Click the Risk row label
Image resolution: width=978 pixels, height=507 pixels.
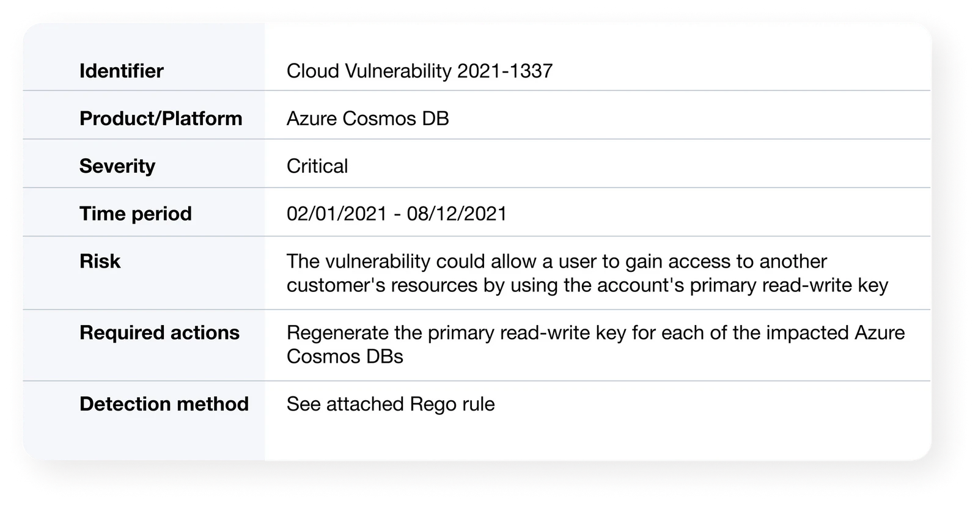[x=100, y=261]
